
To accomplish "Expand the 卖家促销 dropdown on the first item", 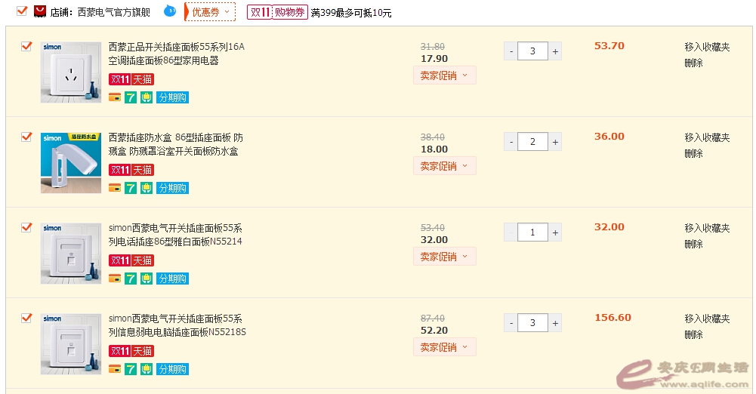I will [444, 75].
